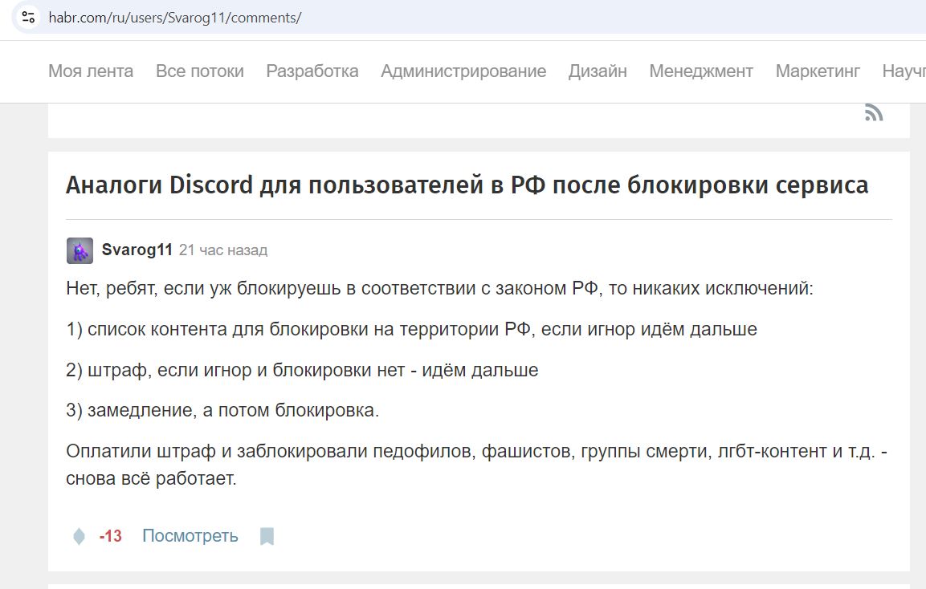Image resolution: width=926 pixels, height=589 pixels.
Task: Open the Администрирование flow
Action: tap(463, 71)
